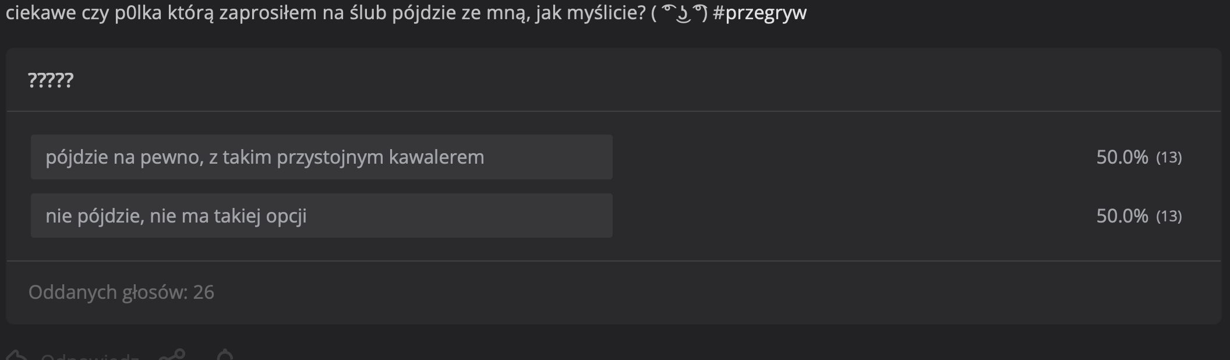Click the bell icon below the poll

click(225, 355)
